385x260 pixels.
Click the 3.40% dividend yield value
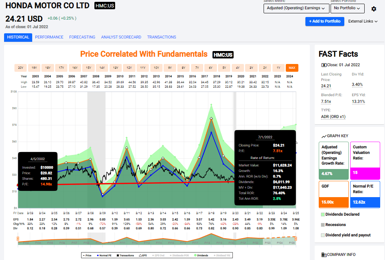pyautogui.click(x=357, y=85)
